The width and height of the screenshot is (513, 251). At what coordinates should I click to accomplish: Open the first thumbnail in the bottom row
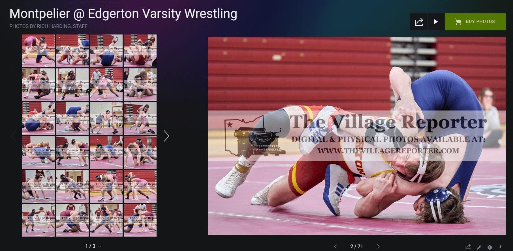(38, 220)
